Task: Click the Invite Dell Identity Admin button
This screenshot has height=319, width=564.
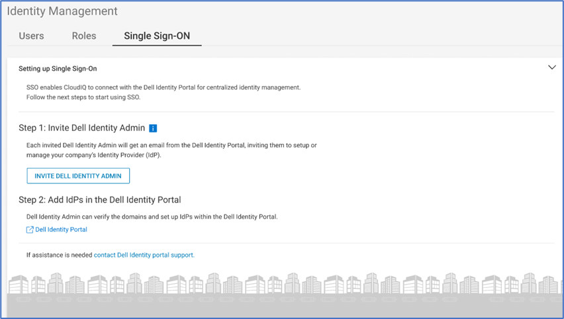Action: click(78, 176)
